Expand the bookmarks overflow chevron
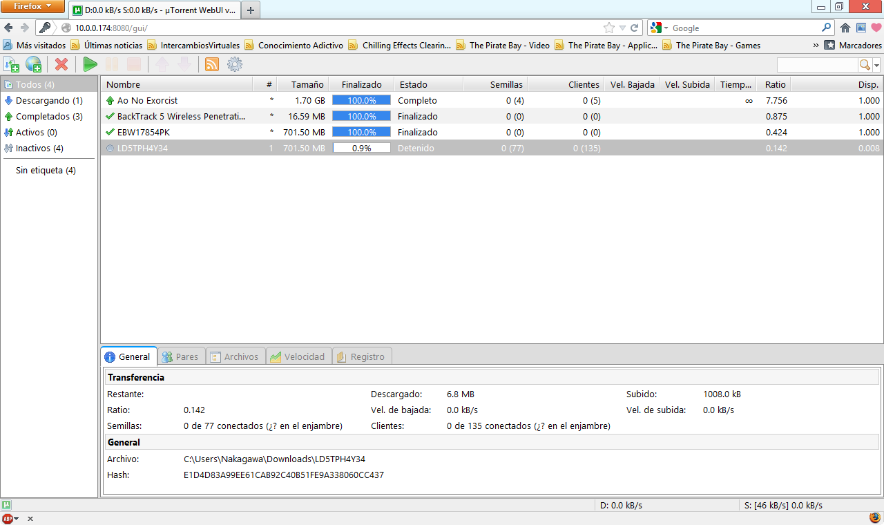Screen dimensions: 884x525 [x=816, y=45]
